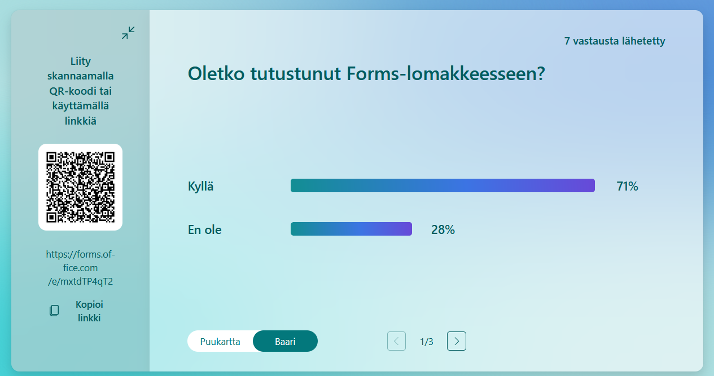
Task: Toggle between Puukartta and Baari views
Action: [252, 341]
